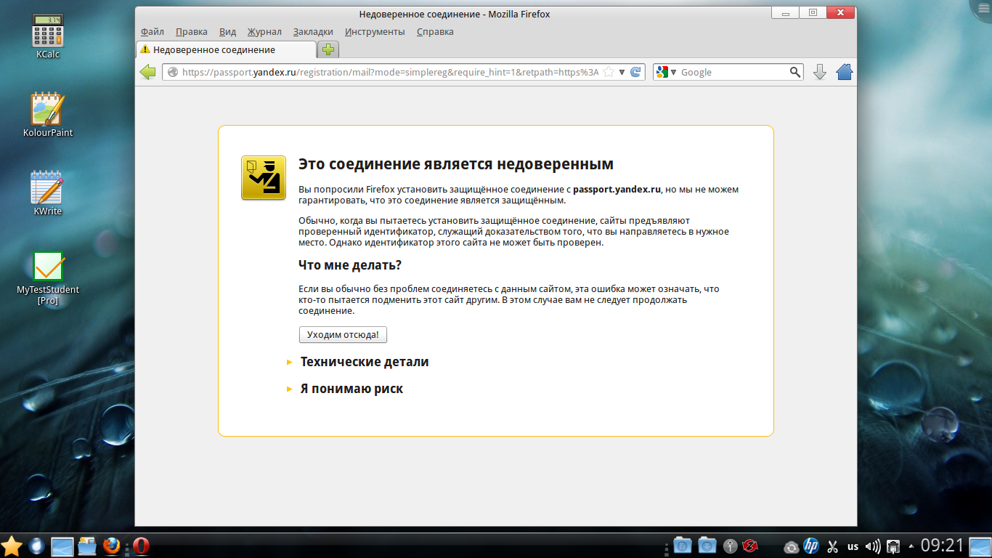Screen dimensions: 992x558
Task: Open KCalc desktop icon
Action: point(48,35)
